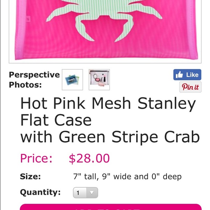The height and width of the screenshot is (210, 210).
Task: Select the Flat Case title line
Action: click(56, 120)
